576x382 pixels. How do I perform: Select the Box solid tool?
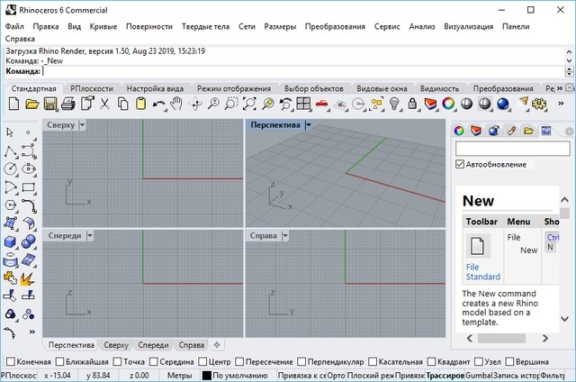10,241
